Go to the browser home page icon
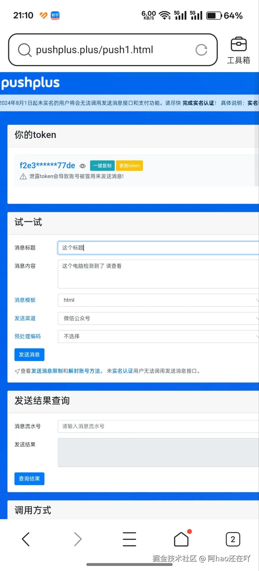259x571 pixels. [181, 539]
